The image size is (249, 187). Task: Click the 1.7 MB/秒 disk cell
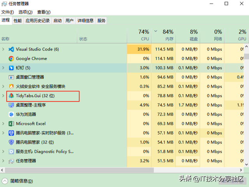pos(188,105)
